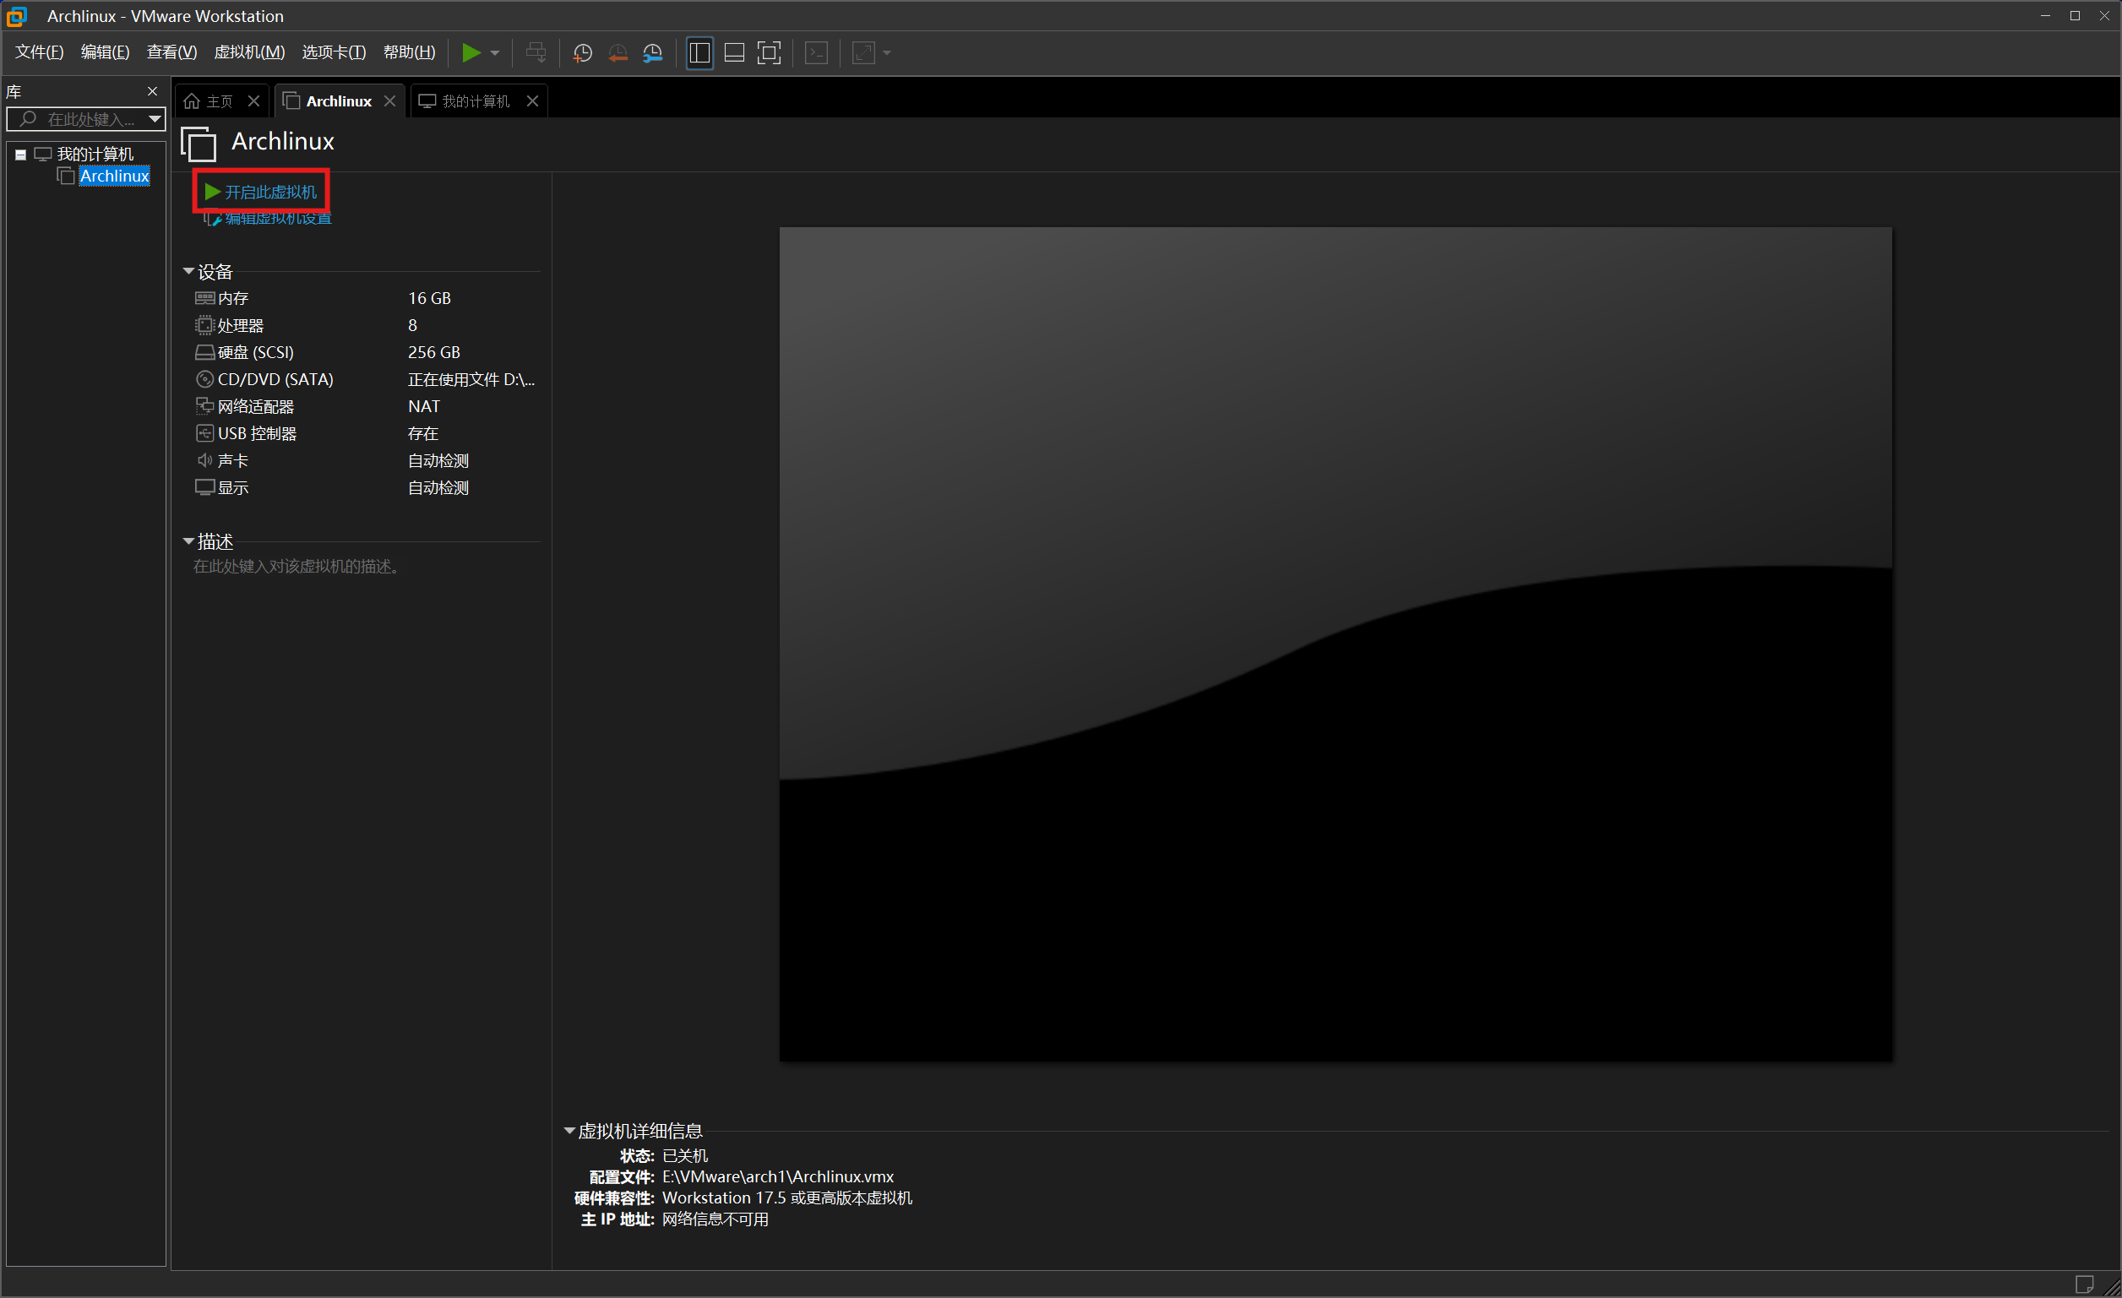The width and height of the screenshot is (2122, 1298).
Task: Collapse the 虚拟机详细信息 section
Action: [x=569, y=1131]
